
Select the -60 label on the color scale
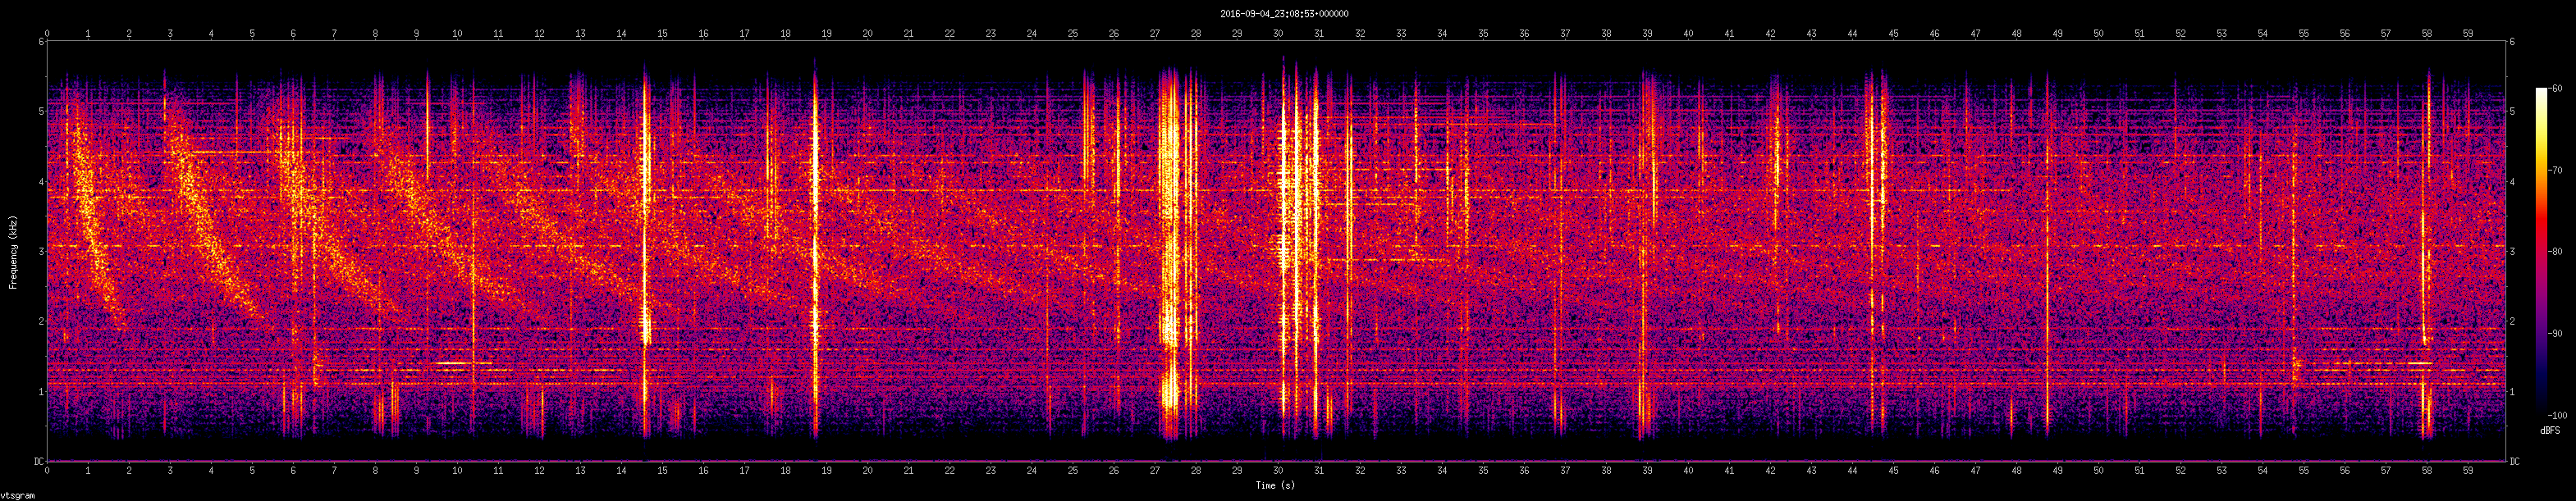coord(2556,89)
